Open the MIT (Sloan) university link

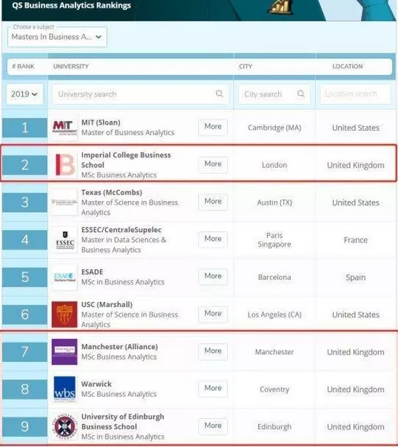click(101, 122)
